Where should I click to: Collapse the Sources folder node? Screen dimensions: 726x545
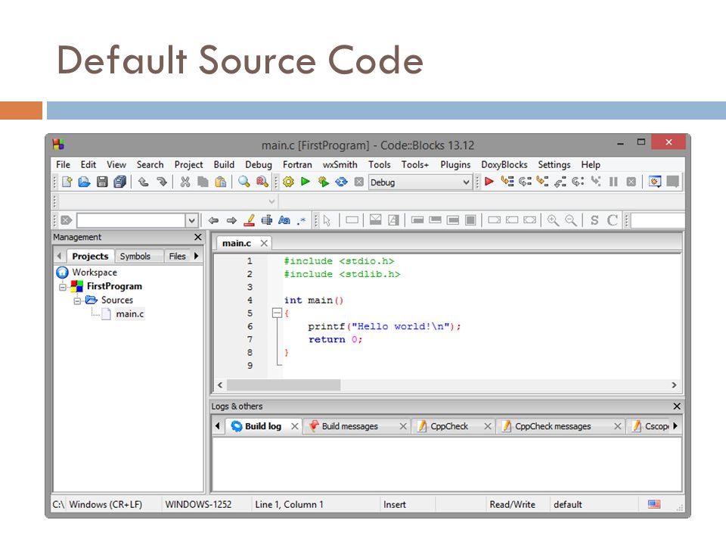77,301
